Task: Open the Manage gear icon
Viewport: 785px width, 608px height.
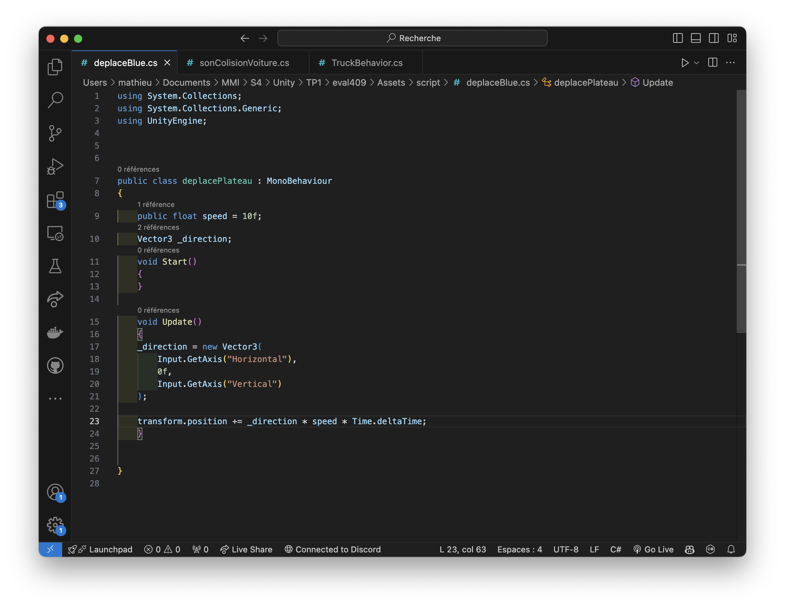Action: pos(56,526)
